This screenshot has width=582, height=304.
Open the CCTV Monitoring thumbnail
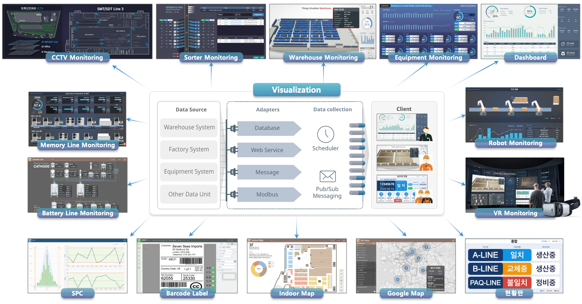(77, 31)
